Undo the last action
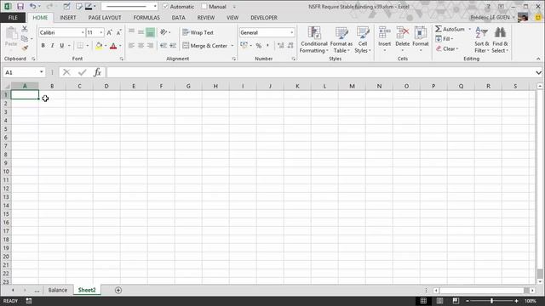 32,7
